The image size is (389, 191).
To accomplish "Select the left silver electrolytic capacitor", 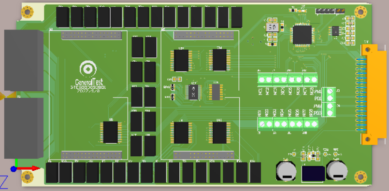I will [x=286, y=171].
